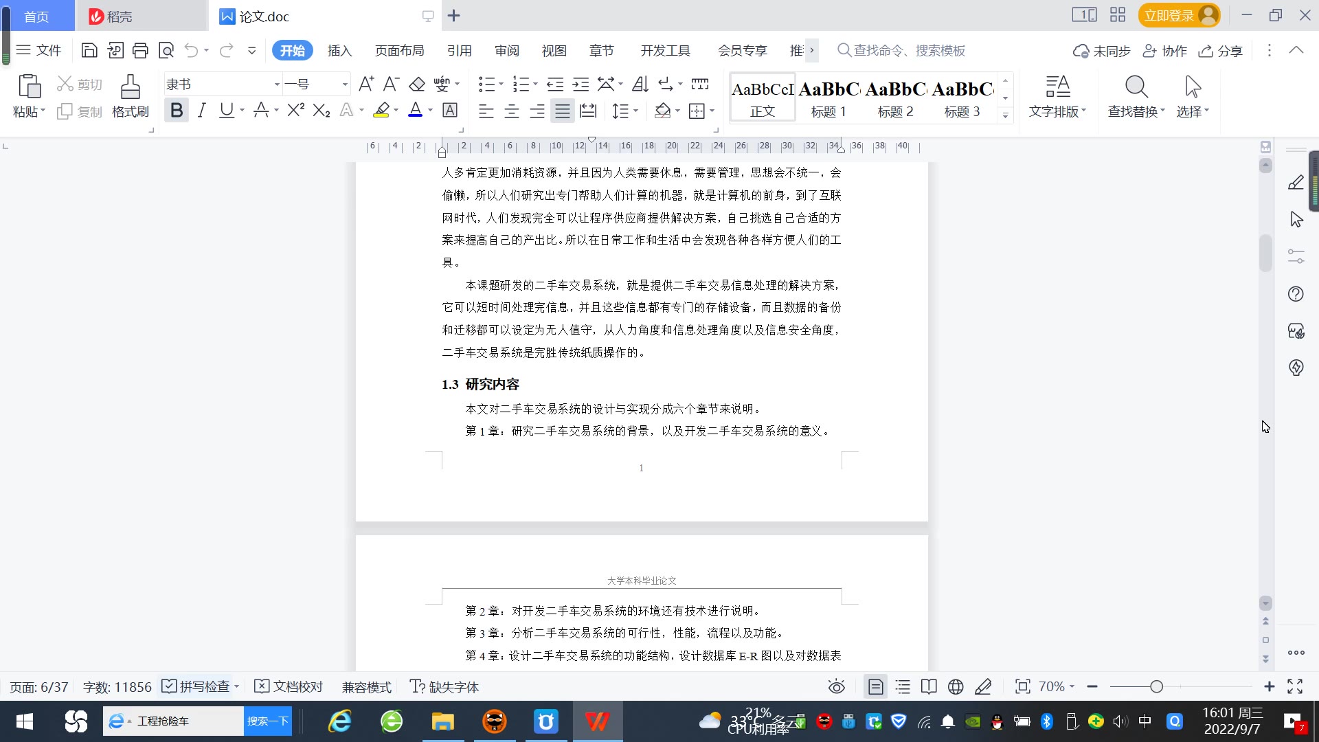Open Text Layout tool
The image size is (1319, 742).
1057,96
